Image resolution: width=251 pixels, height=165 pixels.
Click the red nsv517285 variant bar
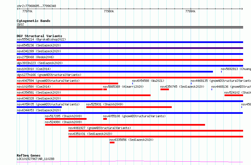[x=66, y=119]
